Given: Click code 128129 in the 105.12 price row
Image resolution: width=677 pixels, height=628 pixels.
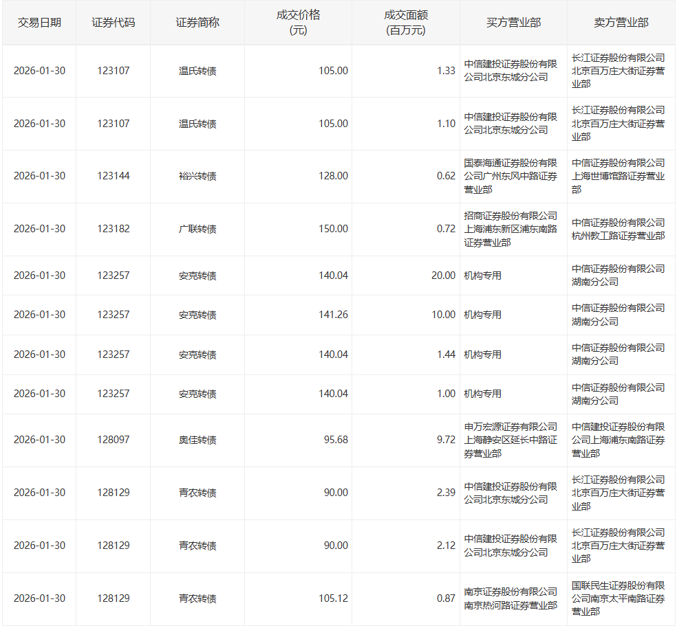Looking at the screenshot, I should (x=113, y=598).
